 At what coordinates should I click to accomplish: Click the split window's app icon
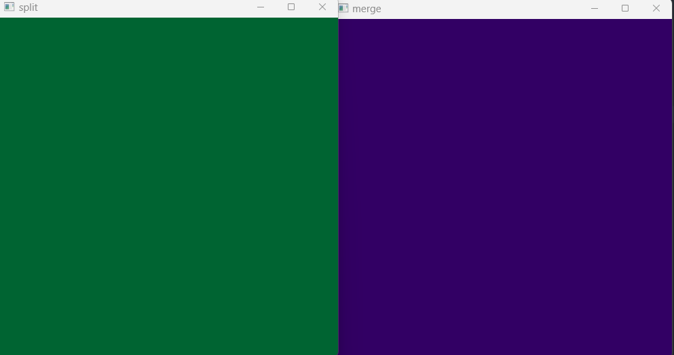pos(9,7)
